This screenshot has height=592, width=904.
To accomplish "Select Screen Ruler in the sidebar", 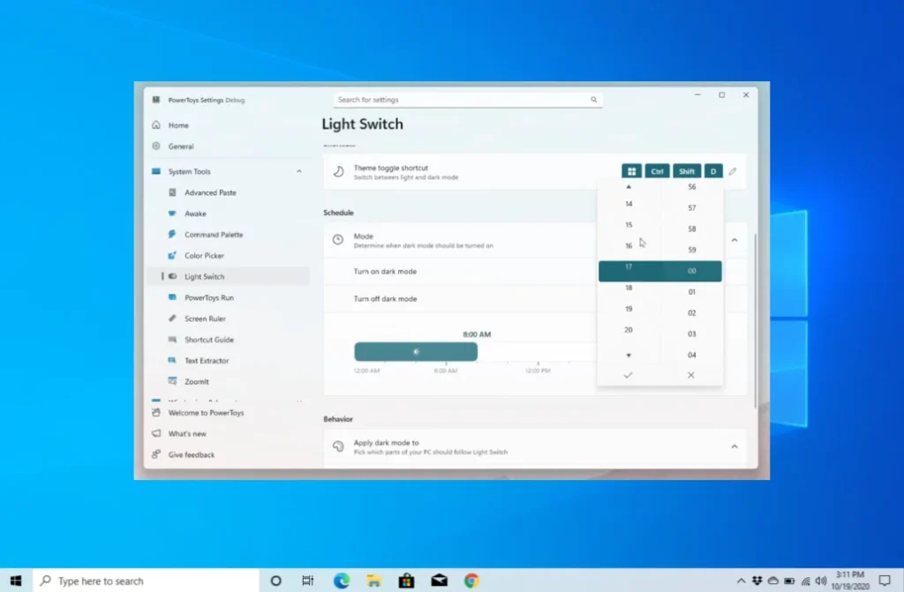I will pyautogui.click(x=205, y=318).
